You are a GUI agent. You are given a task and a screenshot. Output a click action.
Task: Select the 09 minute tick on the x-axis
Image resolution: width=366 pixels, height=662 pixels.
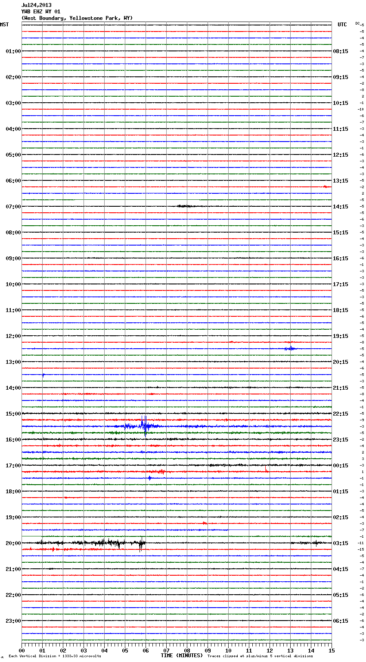coord(208,650)
